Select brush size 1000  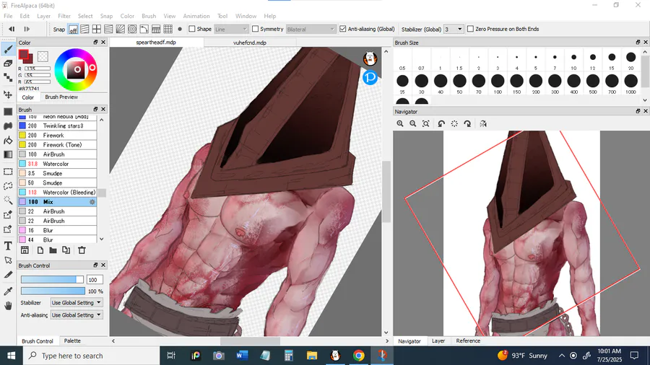pos(630,84)
